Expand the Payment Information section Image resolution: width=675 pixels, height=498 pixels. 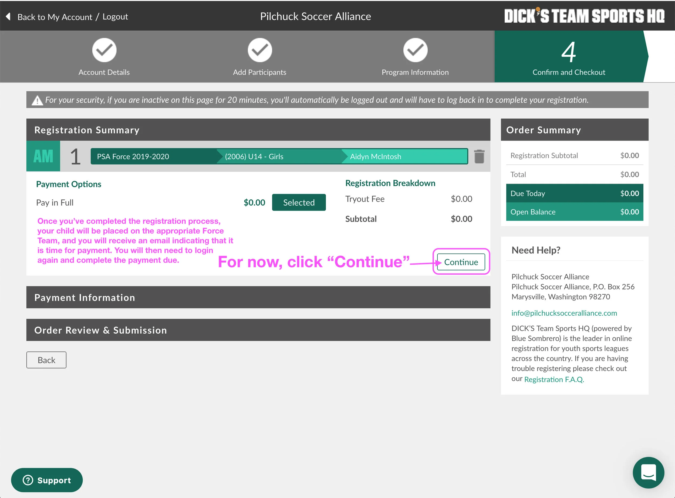(x=258, y=298)
